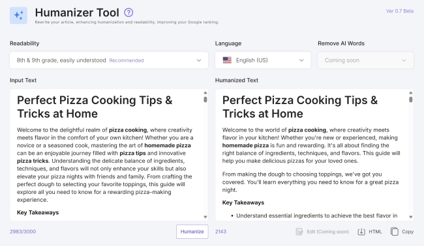Click the HTML export label

[375, 232]
